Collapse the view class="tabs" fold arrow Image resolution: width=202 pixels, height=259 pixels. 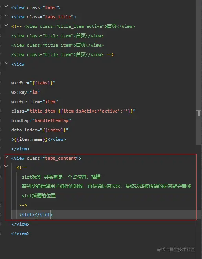tap(6, 6)
